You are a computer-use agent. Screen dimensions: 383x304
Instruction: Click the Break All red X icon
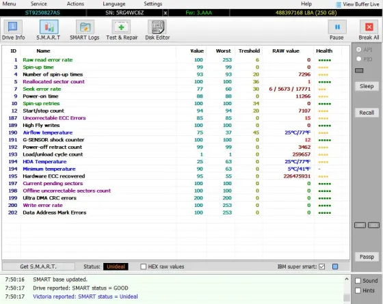[x=369, y=27]
